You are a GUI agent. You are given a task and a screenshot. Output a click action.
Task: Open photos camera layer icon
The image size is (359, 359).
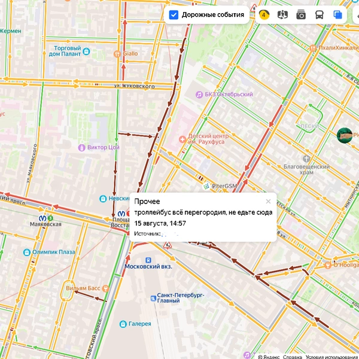coord(301,15)
